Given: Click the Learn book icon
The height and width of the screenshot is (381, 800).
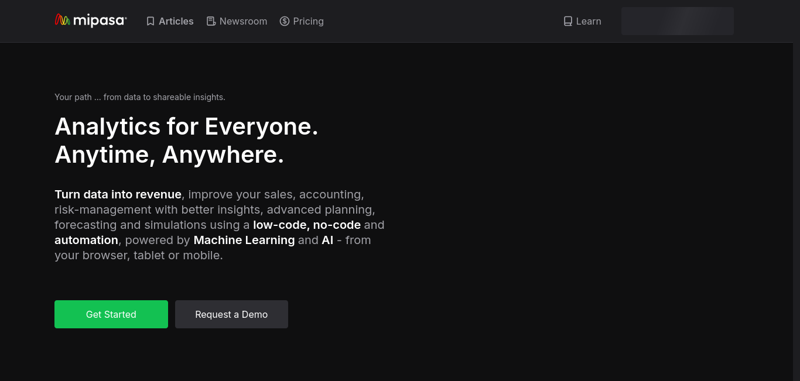Looking at the screenshot, I should pos(567,21).
